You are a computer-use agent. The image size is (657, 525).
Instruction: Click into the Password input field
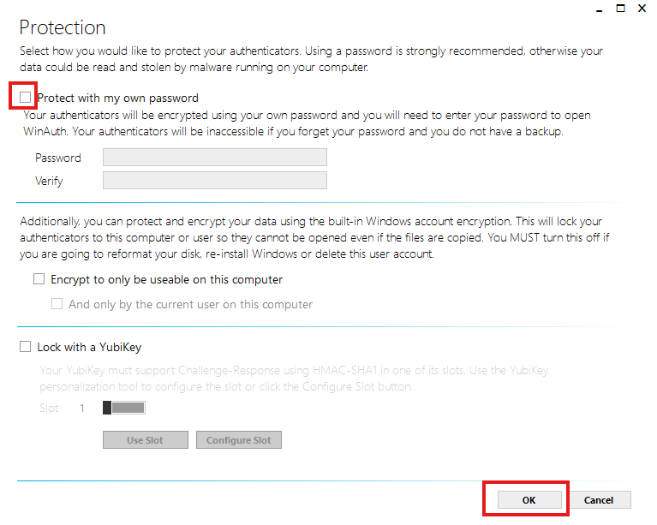214,158
